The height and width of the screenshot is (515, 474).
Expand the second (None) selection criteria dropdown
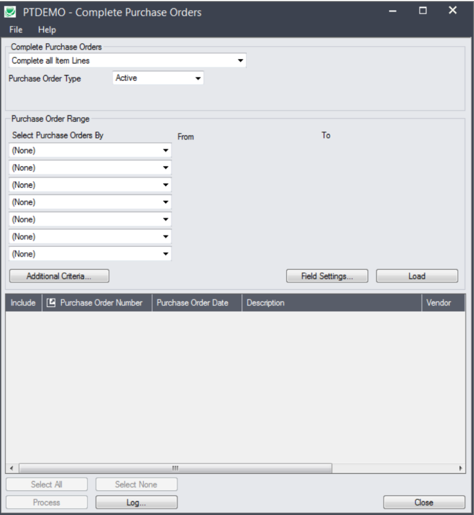[165, 167]
